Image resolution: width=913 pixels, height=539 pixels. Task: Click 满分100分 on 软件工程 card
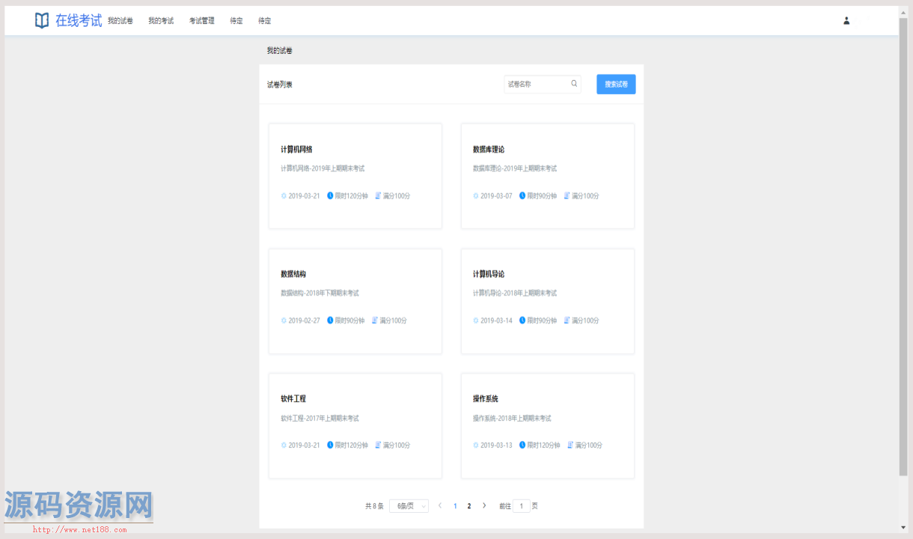coord(397,445)
